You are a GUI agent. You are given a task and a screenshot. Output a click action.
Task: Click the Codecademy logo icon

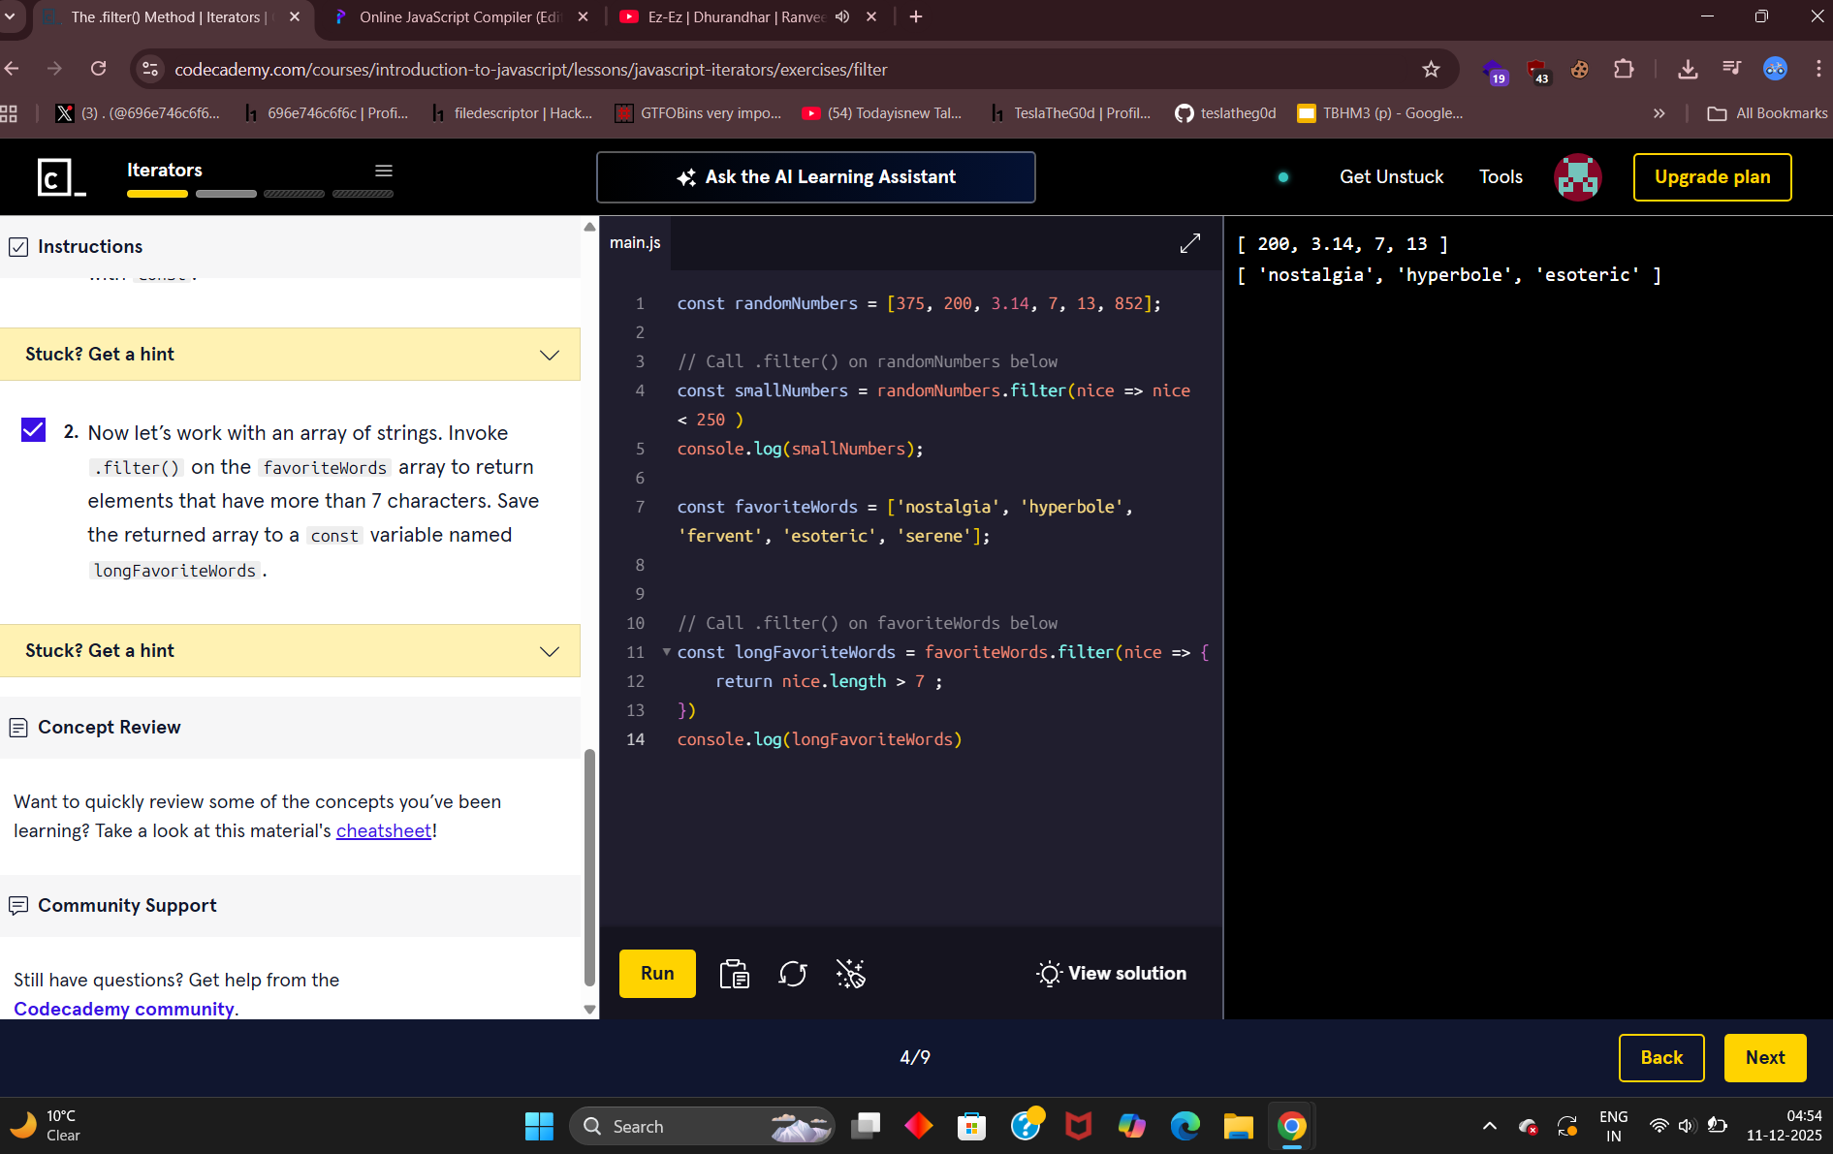pyautogui.click(x=61, y=177)
